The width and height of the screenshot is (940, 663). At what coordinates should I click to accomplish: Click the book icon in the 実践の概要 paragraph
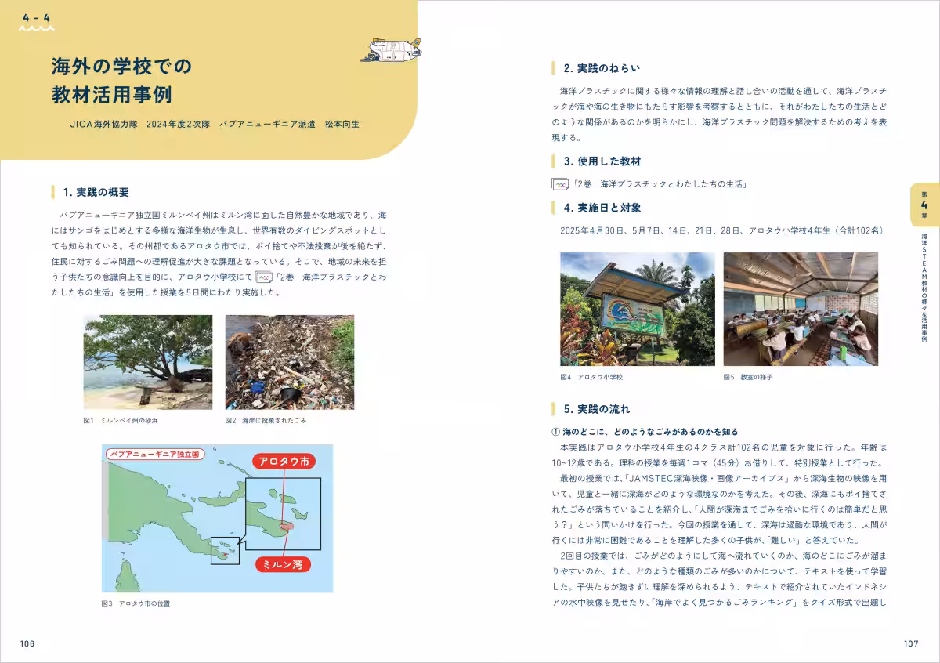pos(264,277)
